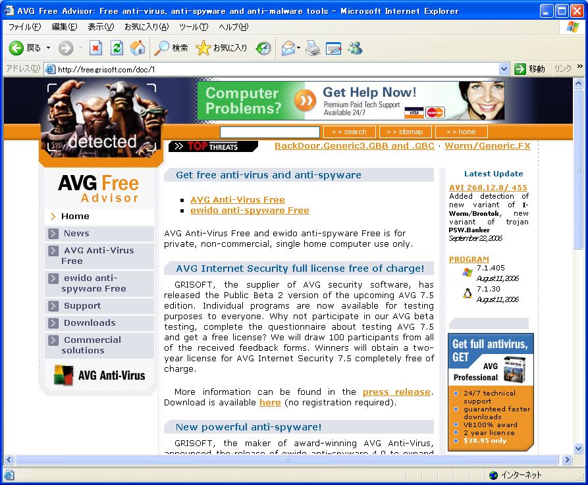Open Commercial solutions in the sidebar

coord(99,345)
